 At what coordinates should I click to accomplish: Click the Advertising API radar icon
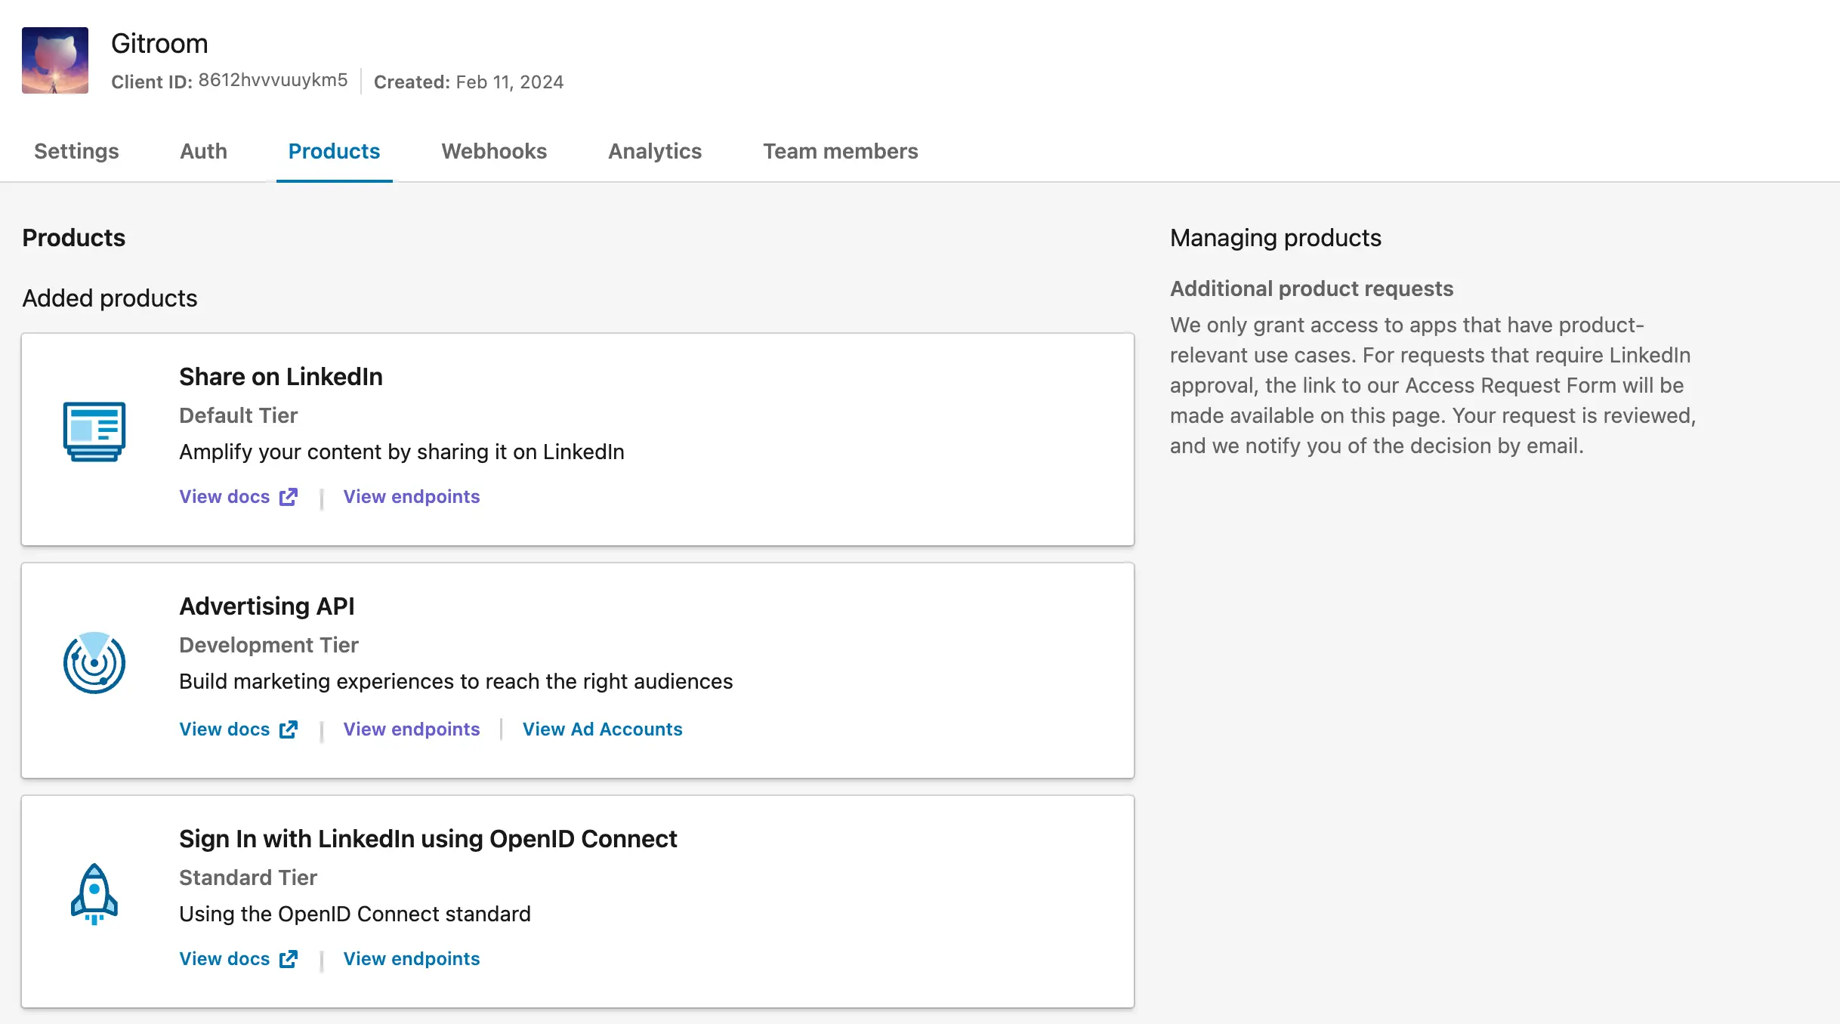94,662
